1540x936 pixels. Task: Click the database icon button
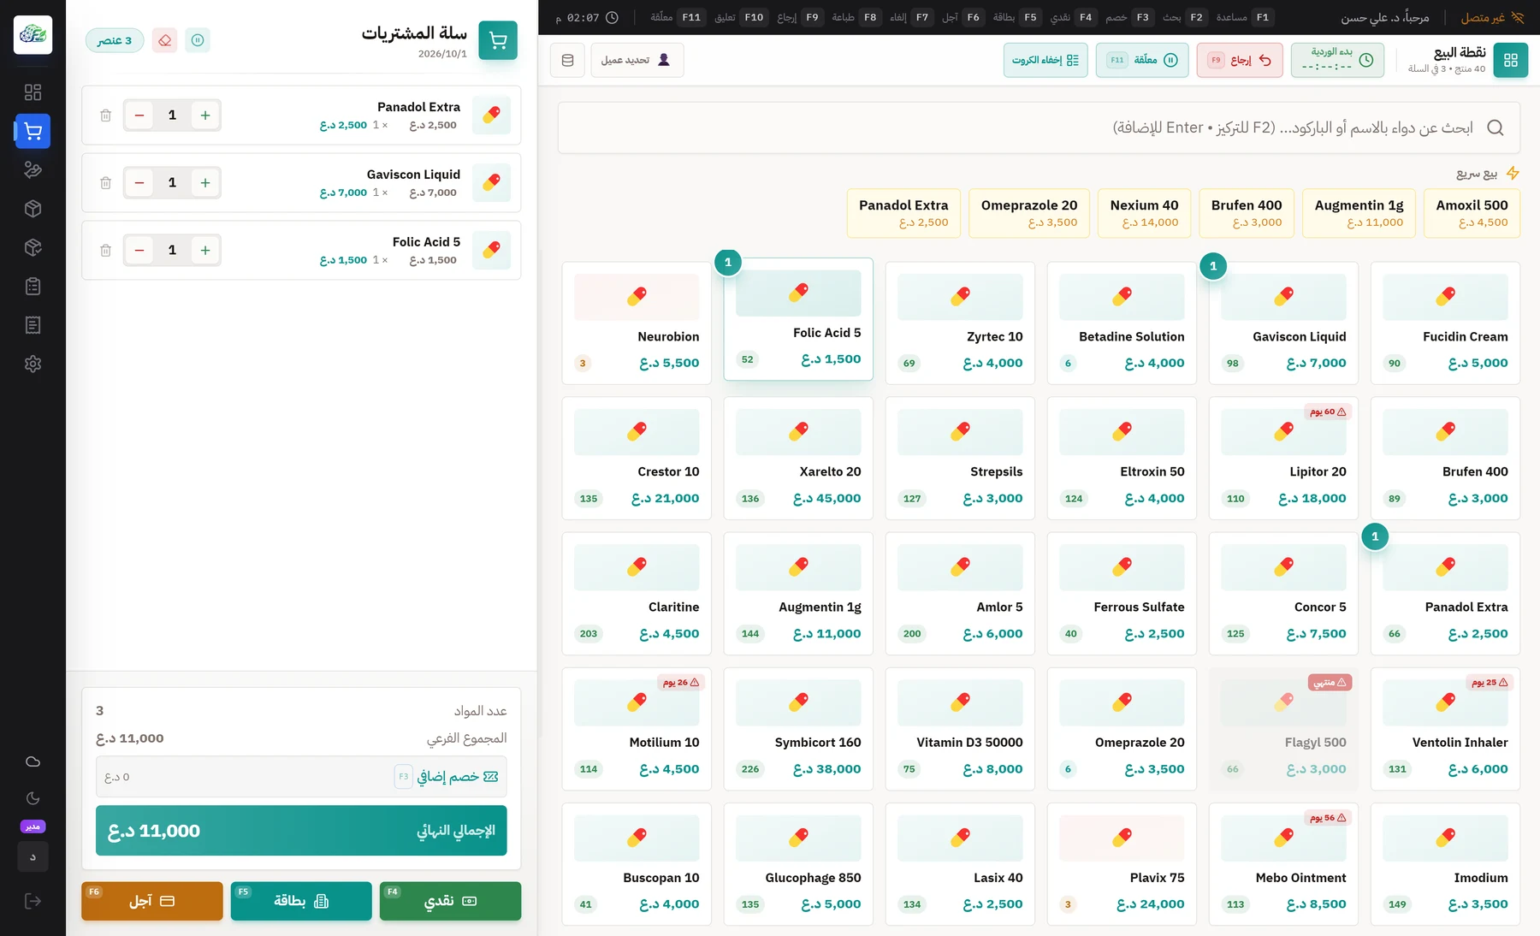(x=567, y=60)
